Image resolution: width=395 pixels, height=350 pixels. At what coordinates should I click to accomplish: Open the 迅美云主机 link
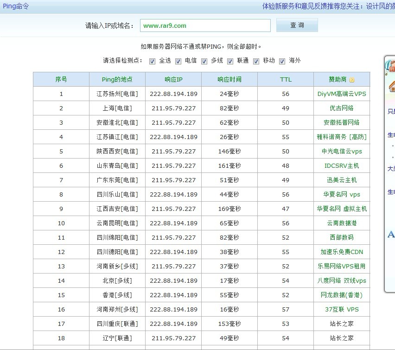click(x=342, y=180)
